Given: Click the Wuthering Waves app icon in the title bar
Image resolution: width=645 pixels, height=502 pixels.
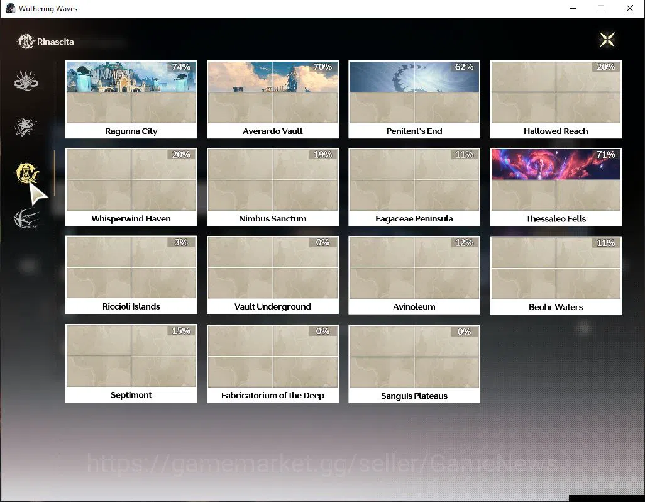Looking at the screenshot, I should click(10, 8).
